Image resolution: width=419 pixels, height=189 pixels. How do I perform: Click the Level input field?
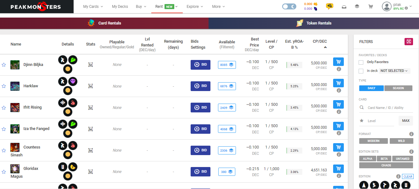(x=377, y=121)
